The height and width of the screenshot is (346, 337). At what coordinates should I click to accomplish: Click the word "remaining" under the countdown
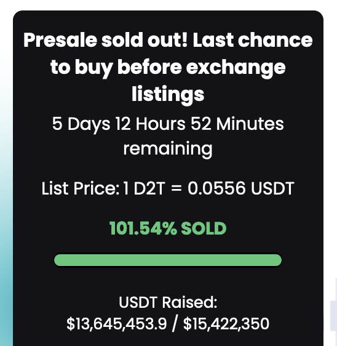click(x=168, y=149)
